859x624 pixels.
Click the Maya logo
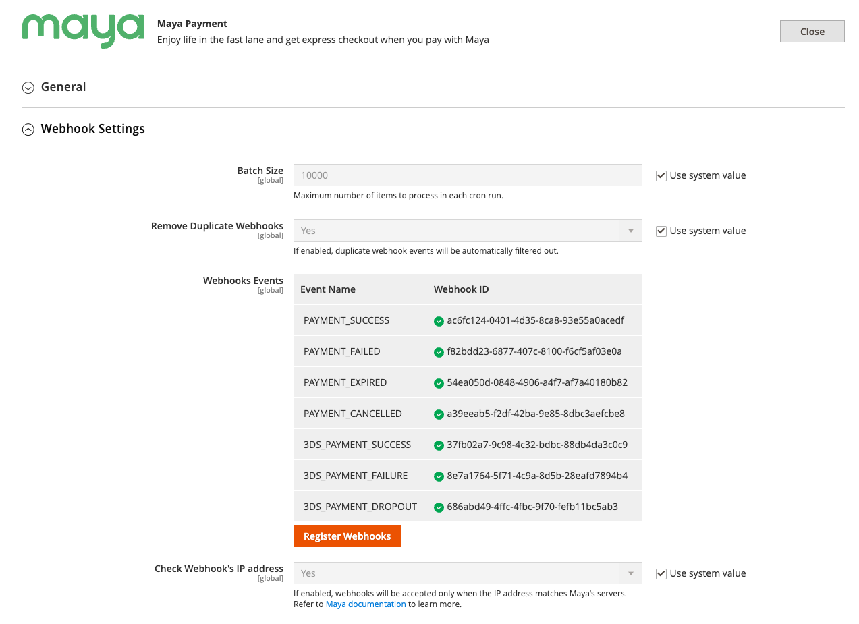(x=83, y=31)
